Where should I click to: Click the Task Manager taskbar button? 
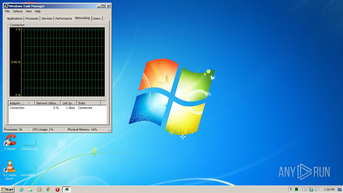click(x=66, y=190)
